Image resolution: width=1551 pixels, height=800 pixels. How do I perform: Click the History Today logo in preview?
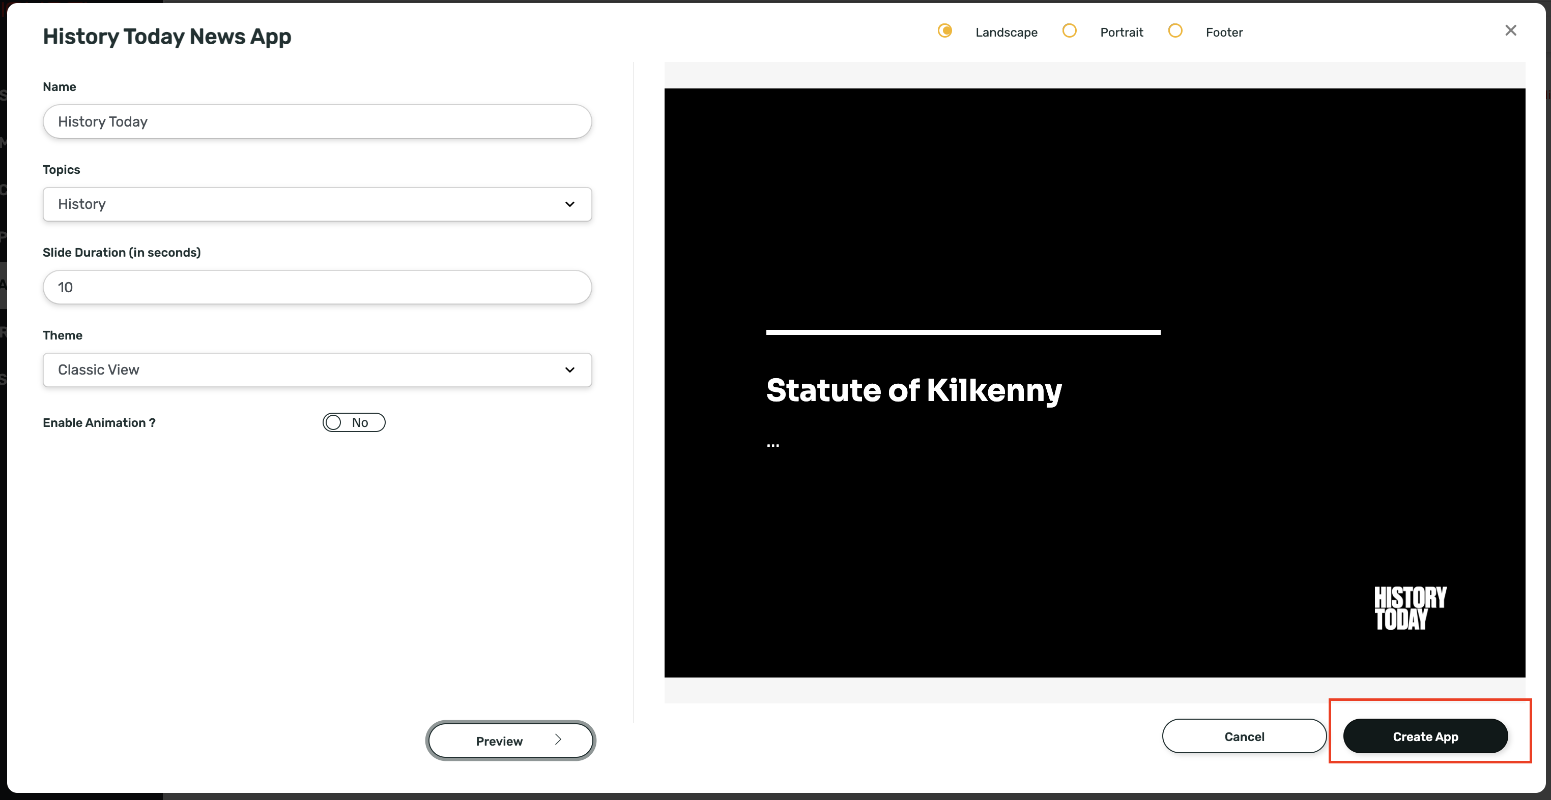pos(1410,608)
